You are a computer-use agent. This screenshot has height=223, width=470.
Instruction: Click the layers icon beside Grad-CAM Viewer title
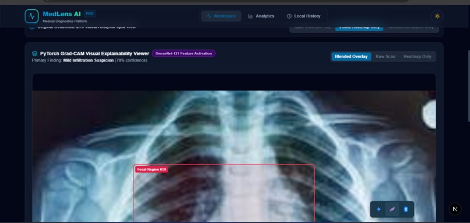tap(35, 54)
